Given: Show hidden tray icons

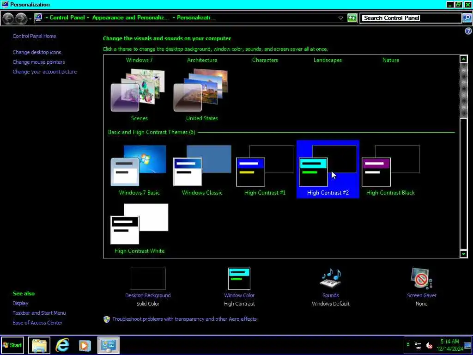Looking at the screenshot, I should coord(408,345).
